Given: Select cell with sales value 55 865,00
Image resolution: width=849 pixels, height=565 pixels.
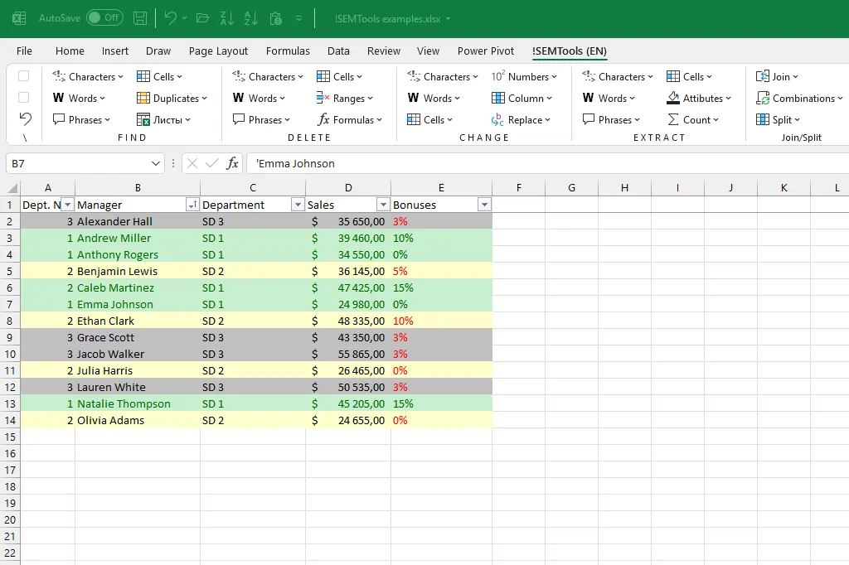Looking at the screenshot, I should pyautogui.click(x=348, y=354).
